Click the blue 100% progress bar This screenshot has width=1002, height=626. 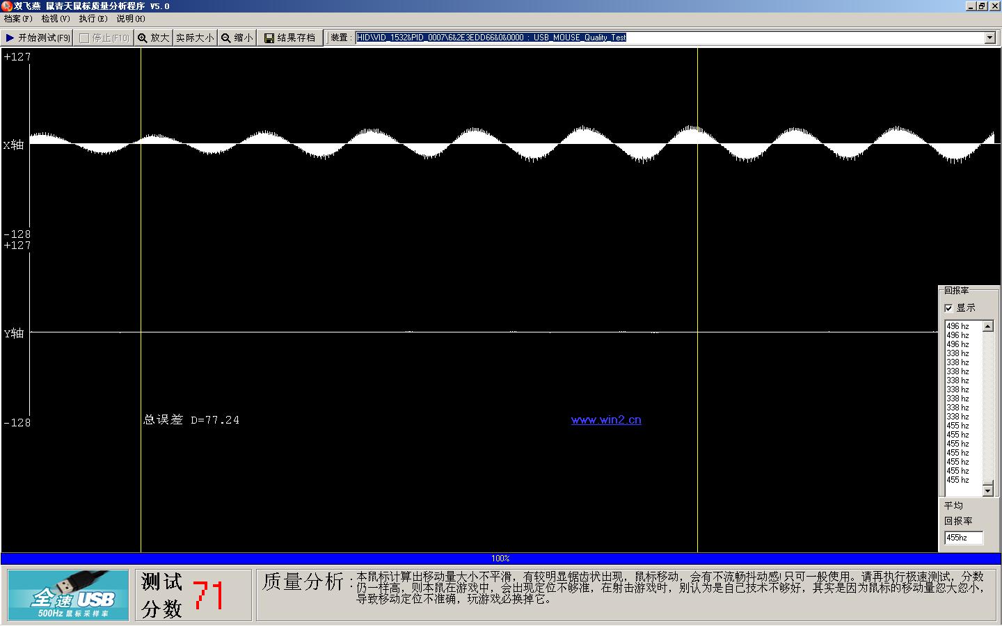click(x=501, y=559)
